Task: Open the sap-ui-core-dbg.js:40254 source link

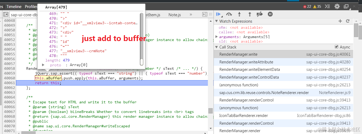Action: (328, 70)
